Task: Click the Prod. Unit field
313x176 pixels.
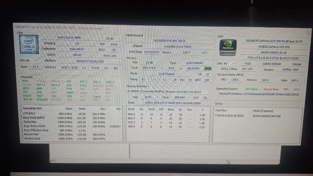Action: tap(110, 56)
